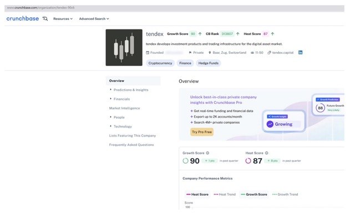355x213 pixels.
Task: Click the Growth Prediction badge
Action: coord(328,100)
